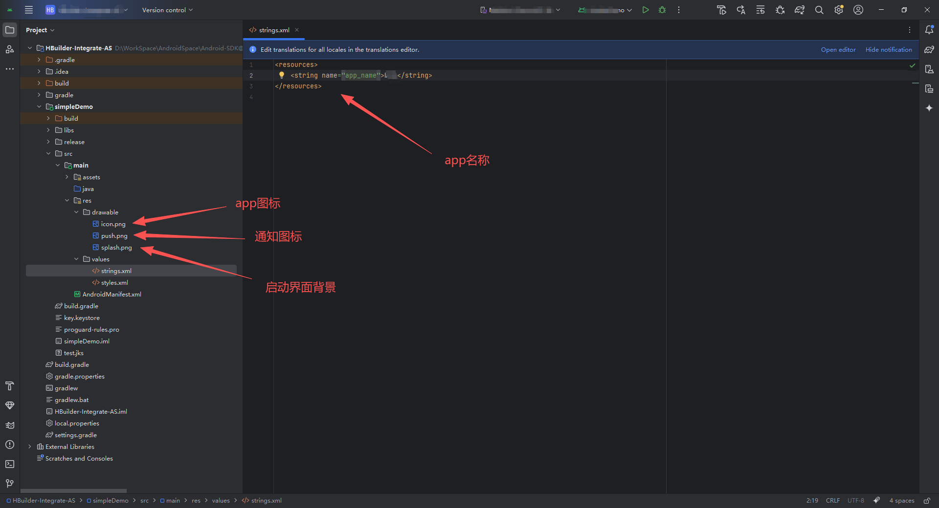Change file encoding UTF-8
The width and height of the screenshot is (939, 508).
tap(856, 501)
